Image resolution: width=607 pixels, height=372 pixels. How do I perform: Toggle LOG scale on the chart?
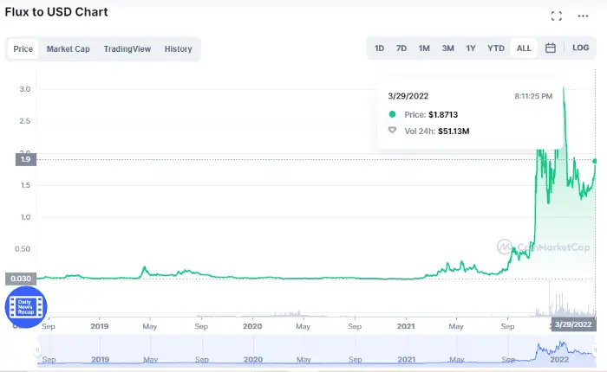581,48
